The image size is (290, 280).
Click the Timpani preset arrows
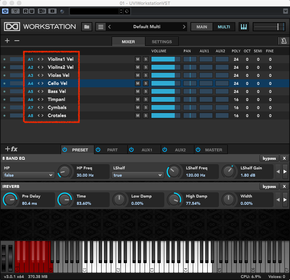[x=41, y=99]
